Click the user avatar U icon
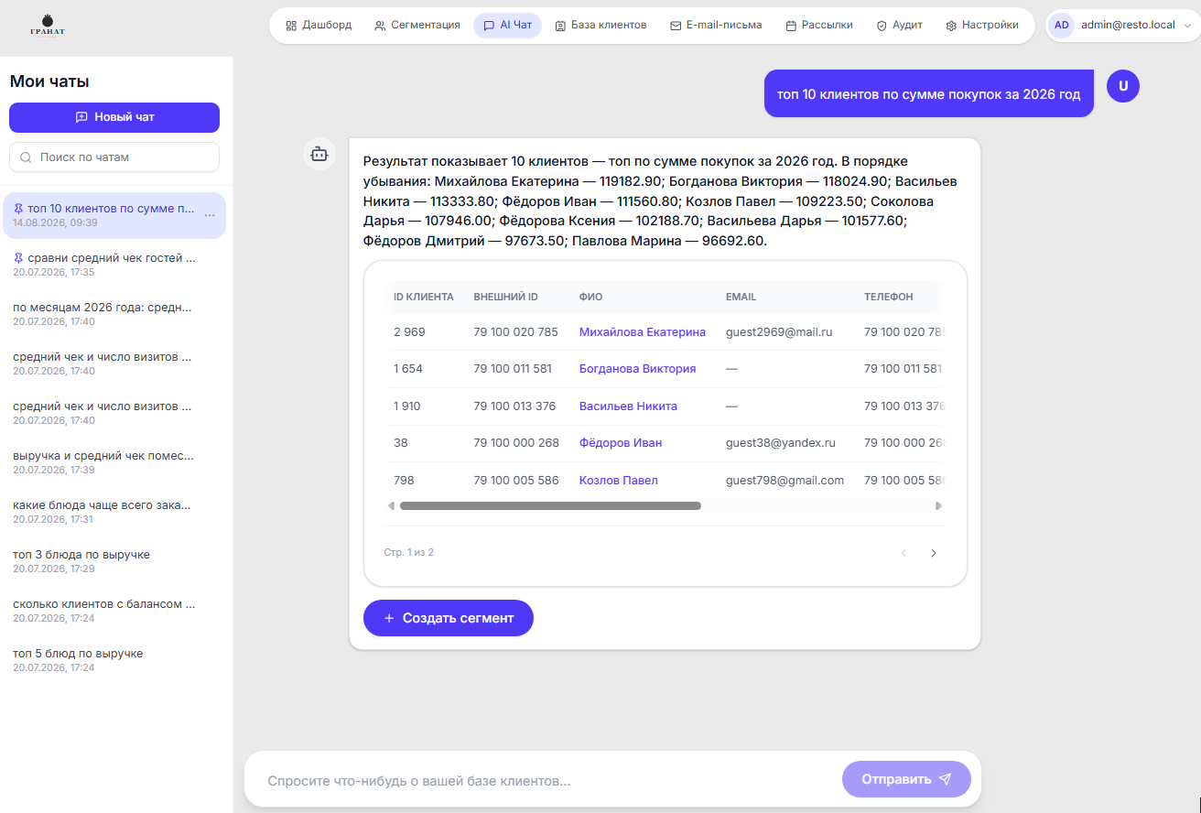 [x=1123, y=86]
